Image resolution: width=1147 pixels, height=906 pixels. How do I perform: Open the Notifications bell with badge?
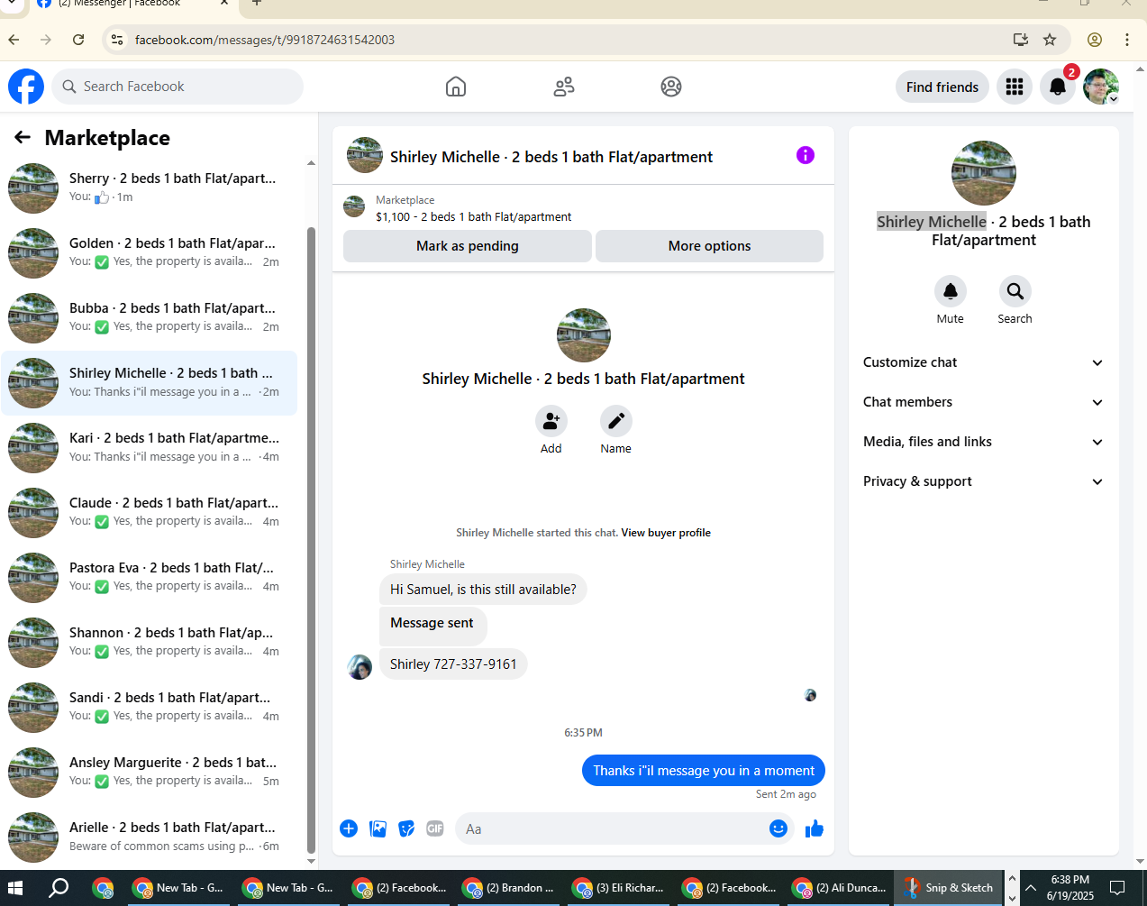1058,87
